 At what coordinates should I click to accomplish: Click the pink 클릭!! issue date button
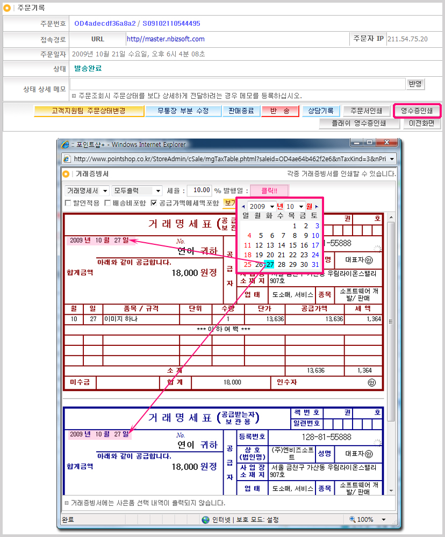click(x=269, y=191)
